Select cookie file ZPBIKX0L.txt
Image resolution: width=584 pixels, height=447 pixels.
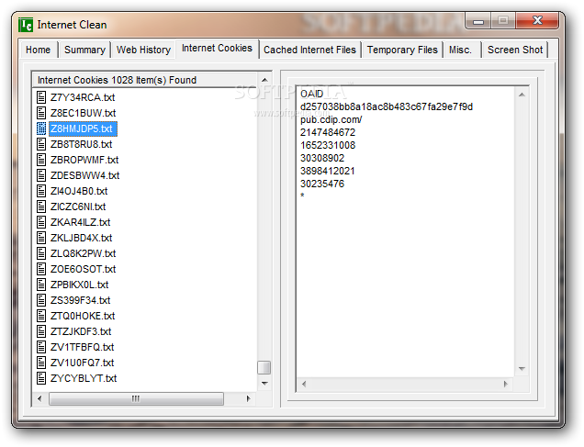coord(79,285)
